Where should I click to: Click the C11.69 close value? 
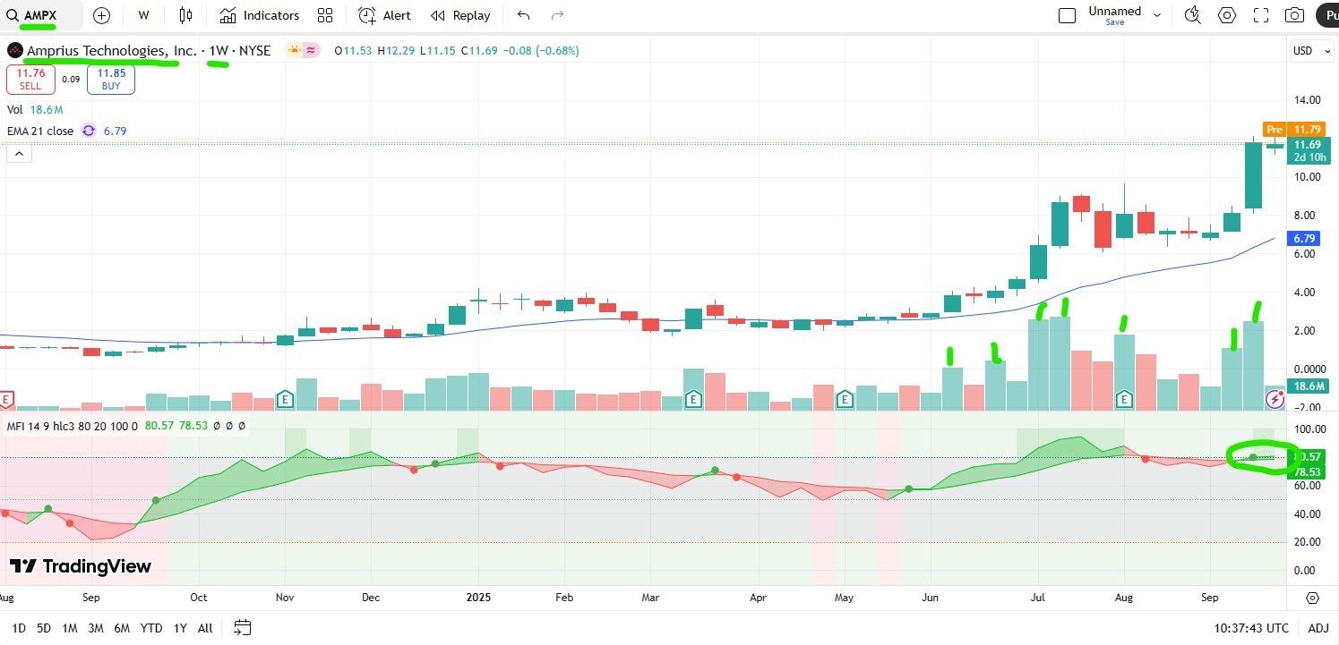(479, 51)
